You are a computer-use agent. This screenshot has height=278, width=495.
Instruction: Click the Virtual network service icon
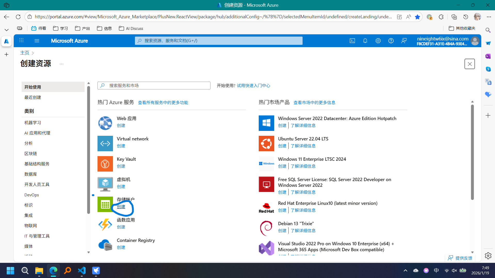[x=105, y=144]
